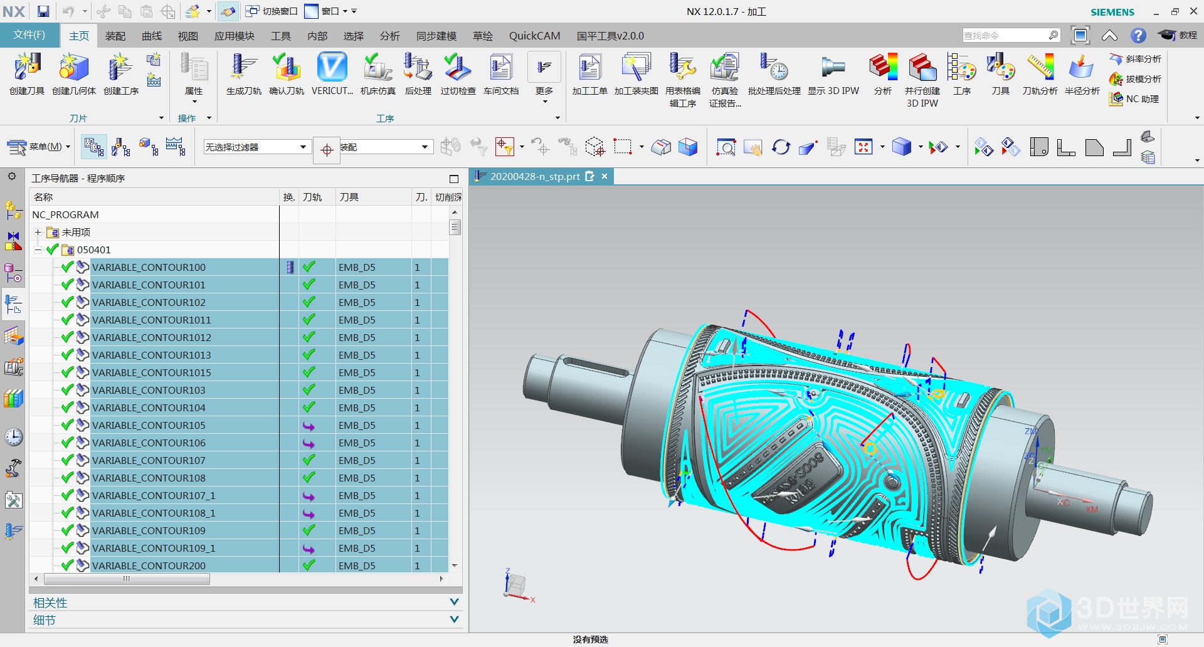Launch VERICUT from the ribbon

332,74
